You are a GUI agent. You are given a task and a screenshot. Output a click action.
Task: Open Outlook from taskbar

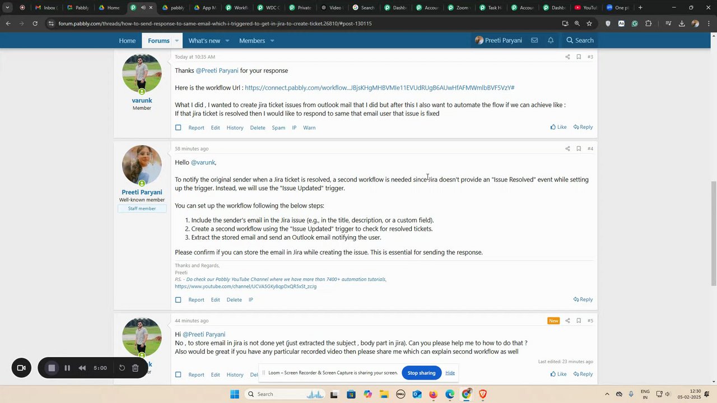pos(417,394)
